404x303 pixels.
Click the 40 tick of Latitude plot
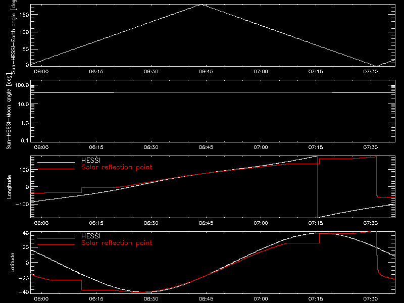point(26,233)
